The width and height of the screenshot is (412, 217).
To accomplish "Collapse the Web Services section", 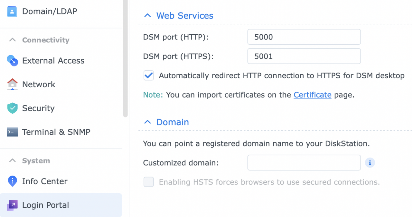I will click(x=148, y=16).
